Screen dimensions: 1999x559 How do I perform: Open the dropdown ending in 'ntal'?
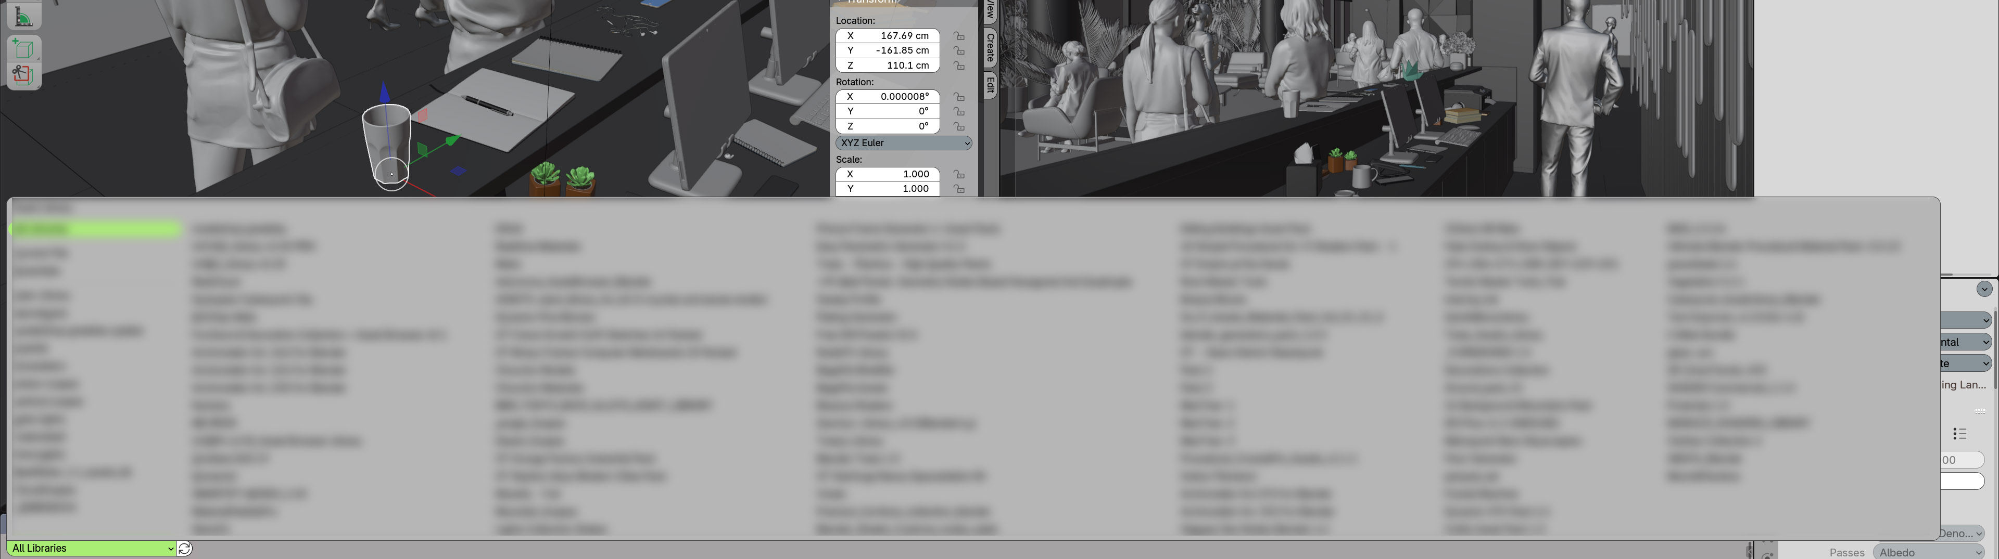pyautogui.click(x=1966, y=342)
